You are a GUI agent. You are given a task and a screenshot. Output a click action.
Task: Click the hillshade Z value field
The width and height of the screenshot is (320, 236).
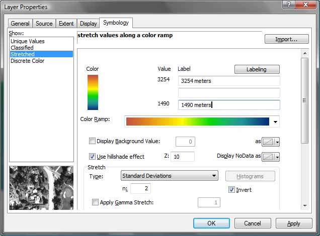tap(183, 157)
